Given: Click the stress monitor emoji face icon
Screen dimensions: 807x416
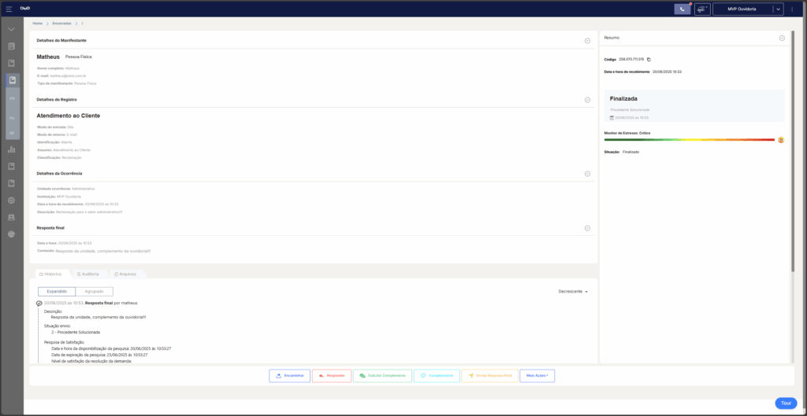Looking at the screenshot, I should [781, 140].
